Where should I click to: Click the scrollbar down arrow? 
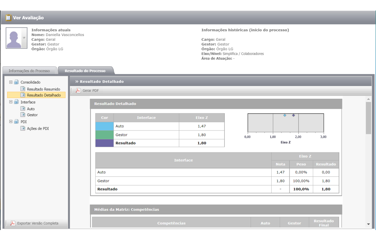coord(368,224)
